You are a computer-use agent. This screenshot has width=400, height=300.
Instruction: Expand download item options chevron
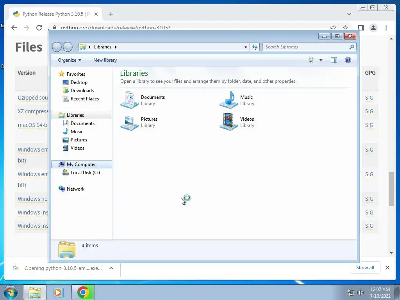click(x=111, y=268)
